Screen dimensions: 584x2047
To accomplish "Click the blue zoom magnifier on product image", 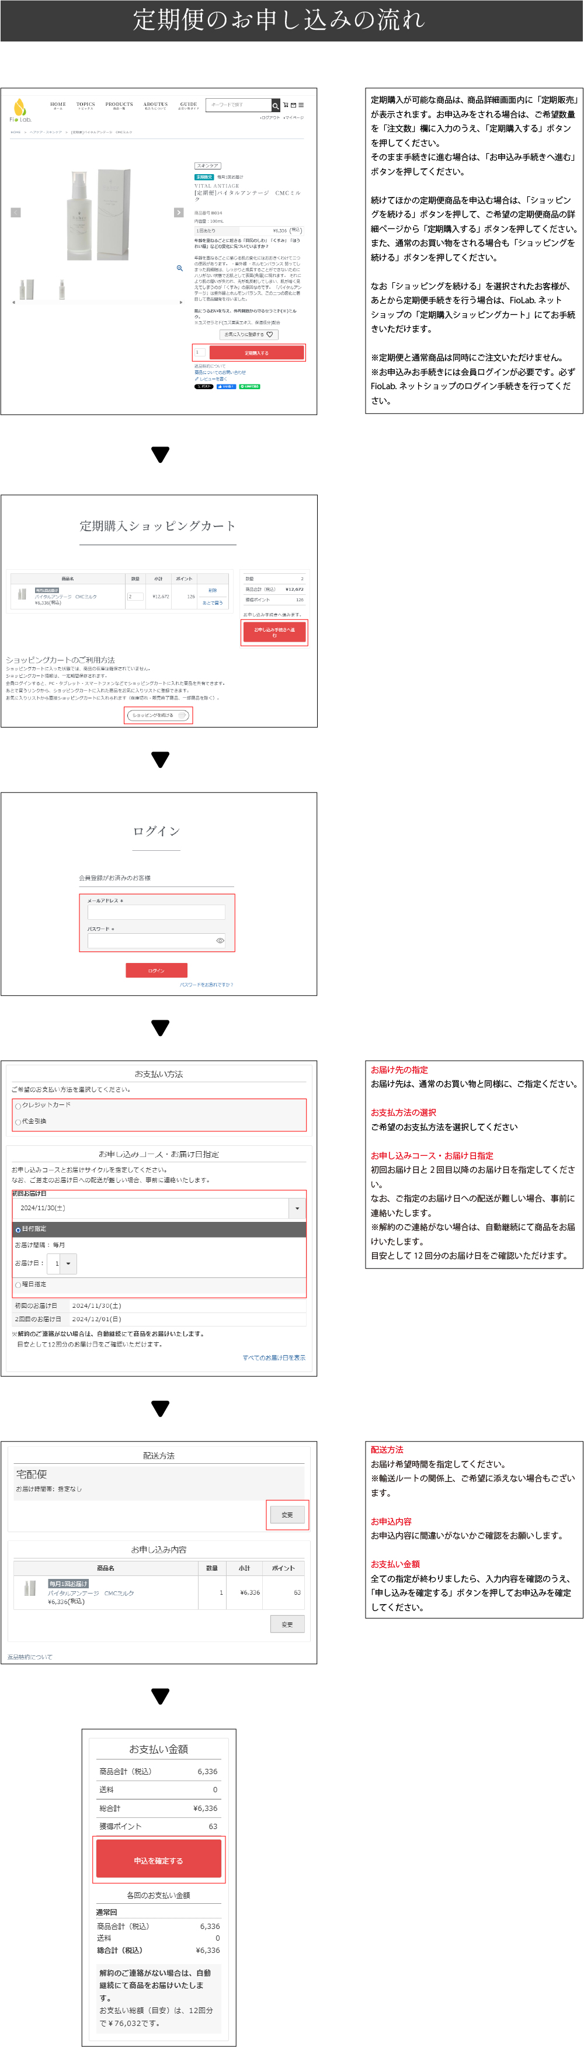I will coord(179,269).
